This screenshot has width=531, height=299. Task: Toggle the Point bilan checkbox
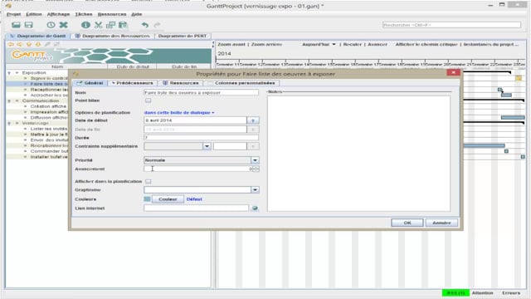pyautogui.click(x=148, y=100)
